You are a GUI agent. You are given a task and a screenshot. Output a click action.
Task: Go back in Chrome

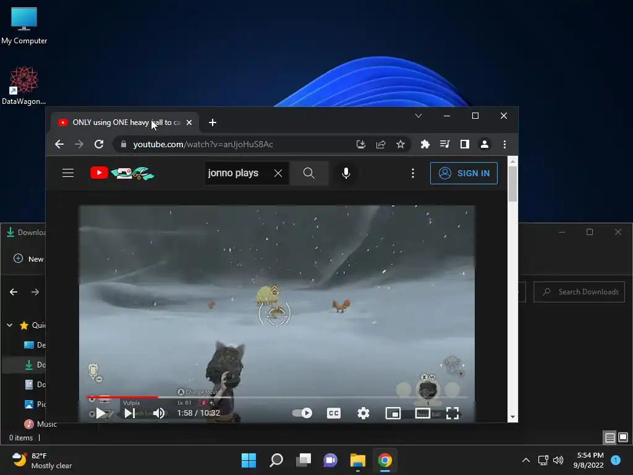[59, 144]
